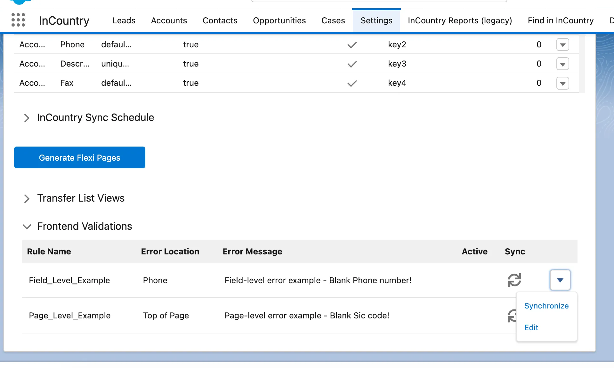Click sync icon for Field_Level_Example rule
This screenshot has width=614, height=368.
[514, 280]
